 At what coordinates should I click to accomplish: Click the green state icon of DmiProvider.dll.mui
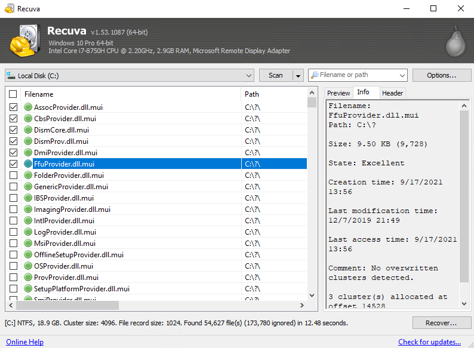point(28,152)
